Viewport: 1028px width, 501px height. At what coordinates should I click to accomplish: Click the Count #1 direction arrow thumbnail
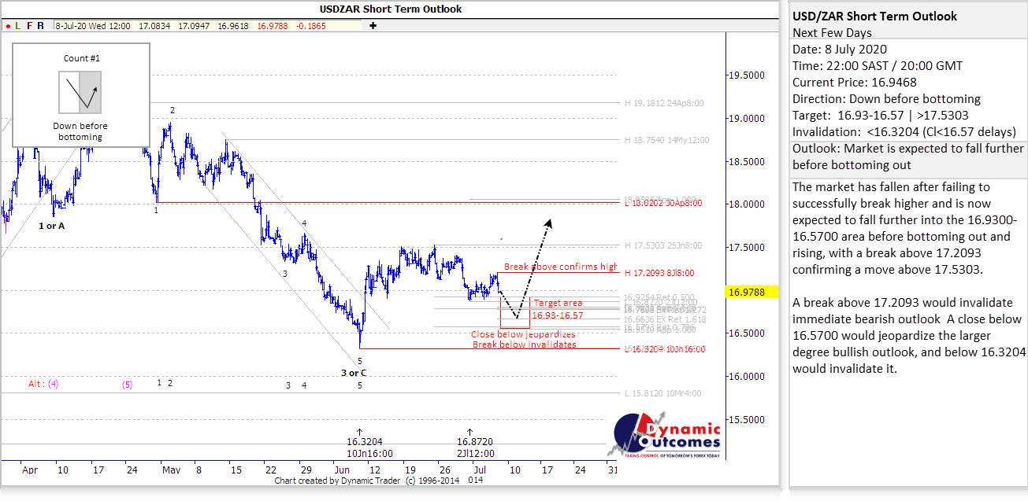80,91
